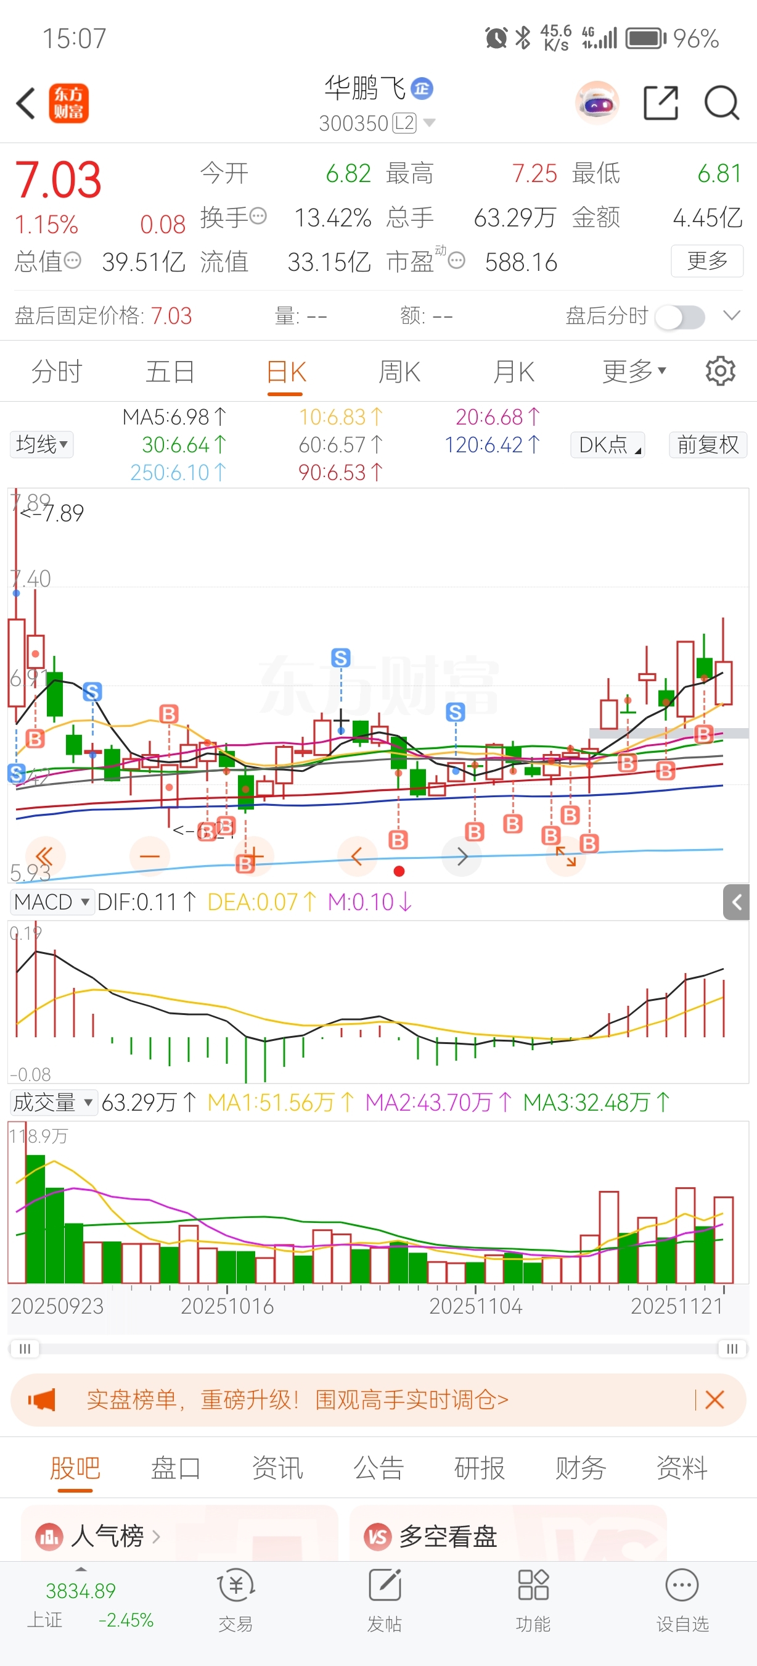757x1666 pixels.
Task: Tap the 人气榜 chart icon
Action: [x=49, y=1536]
